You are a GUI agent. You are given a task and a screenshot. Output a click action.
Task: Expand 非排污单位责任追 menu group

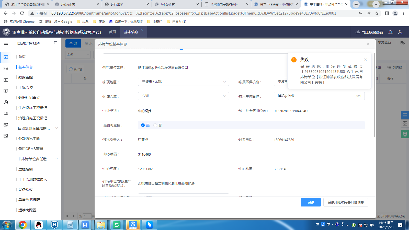56,159
